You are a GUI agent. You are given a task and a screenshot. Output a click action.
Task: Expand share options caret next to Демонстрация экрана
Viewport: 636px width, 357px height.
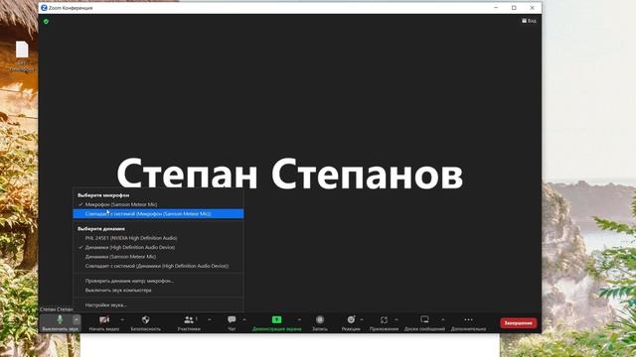click(x=299, y=319)
